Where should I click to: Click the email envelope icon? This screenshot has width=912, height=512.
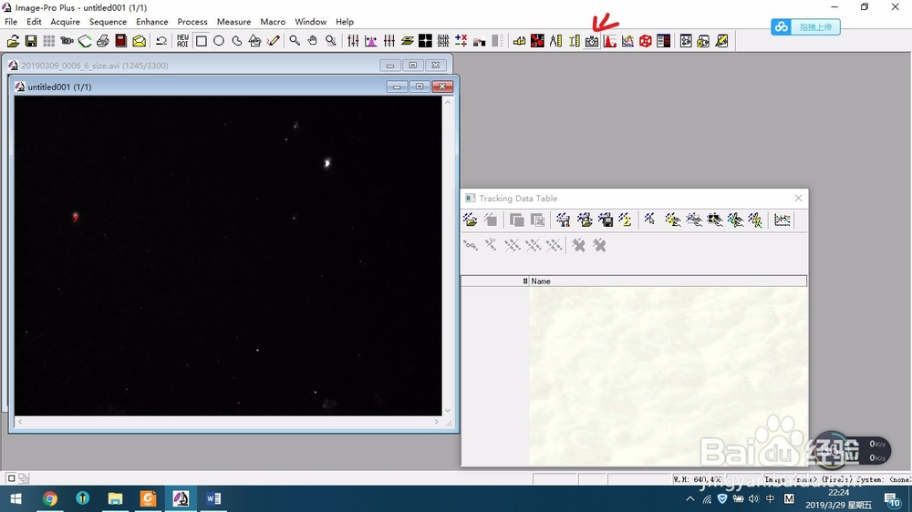click(x=139, y=41)
